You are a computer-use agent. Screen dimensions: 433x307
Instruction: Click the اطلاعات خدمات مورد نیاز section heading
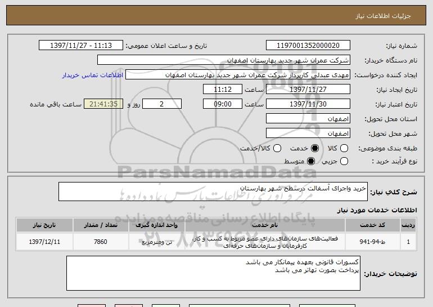point(377,210)
